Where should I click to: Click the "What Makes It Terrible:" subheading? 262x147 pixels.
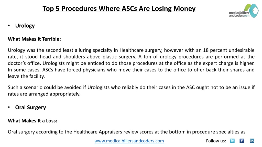pos(34,39)
